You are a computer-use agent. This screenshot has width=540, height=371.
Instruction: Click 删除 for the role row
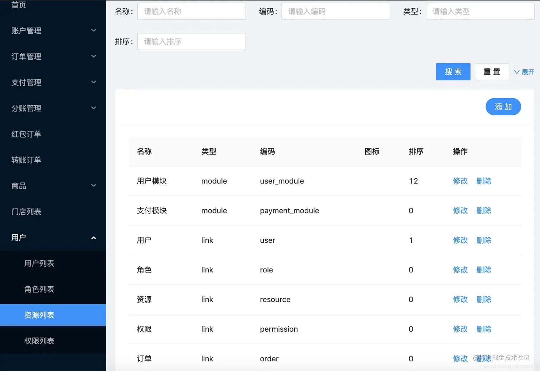point(484,270)
